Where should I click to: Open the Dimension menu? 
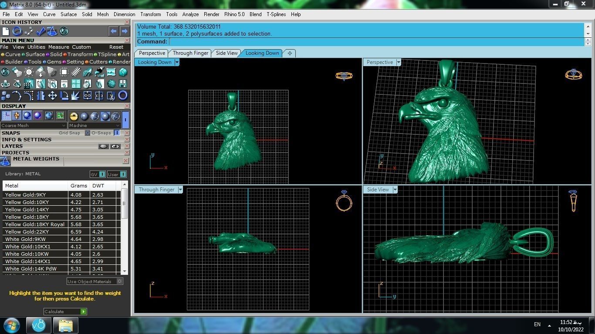coord(125,14)
